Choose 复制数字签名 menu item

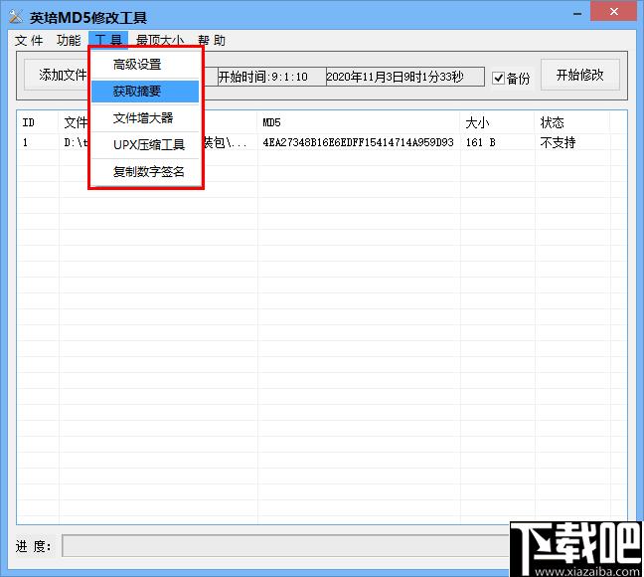point(145,172)
